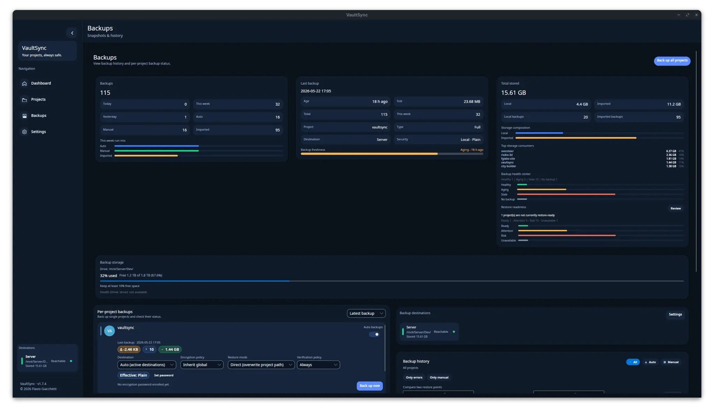This screenshot has height=413, width=714.
Task: Click Set password for vaultsync
Action: point(164,375)
